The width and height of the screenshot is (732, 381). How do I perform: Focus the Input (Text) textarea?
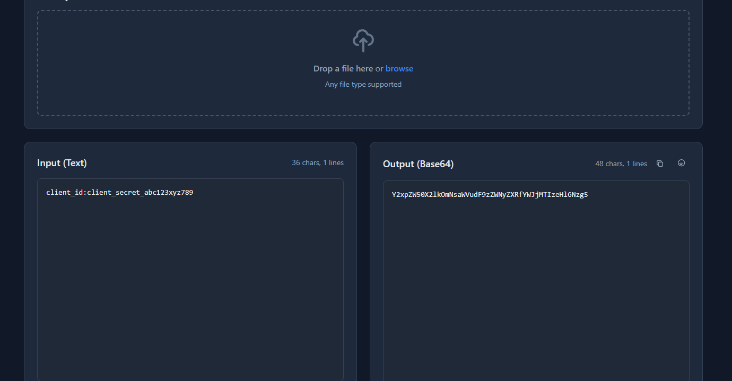pos(190,279)
